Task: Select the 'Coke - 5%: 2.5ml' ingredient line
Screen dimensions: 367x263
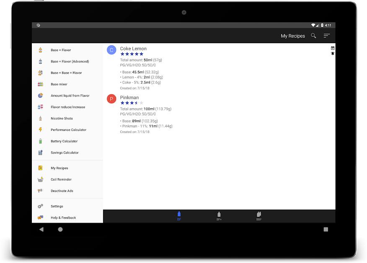Action: pos(140,82)
